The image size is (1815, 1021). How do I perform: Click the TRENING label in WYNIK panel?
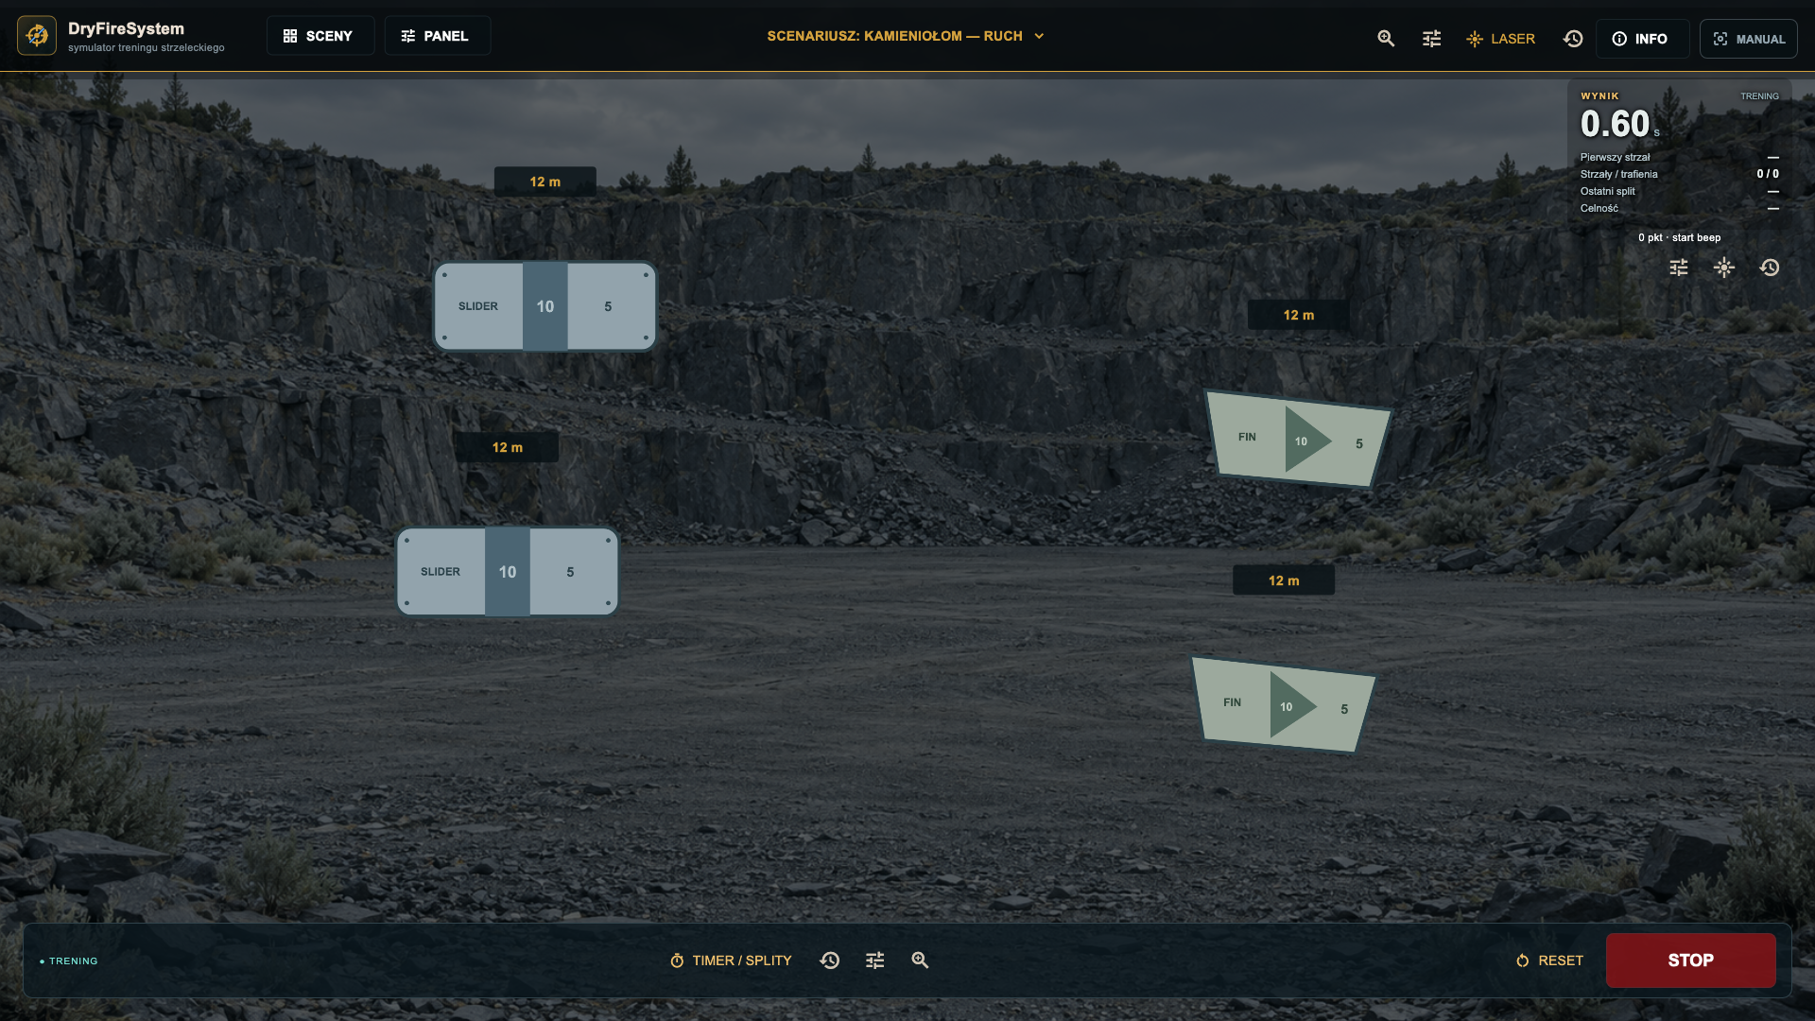tap(1759, 96)
